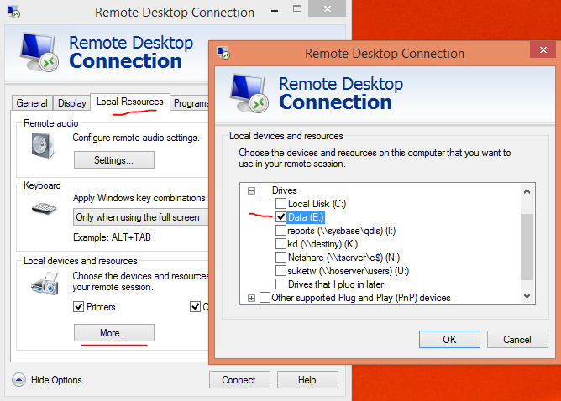The height and width of the screenshot is (401, 561).
Task: Uncheck the Data (E:) drive checkbox
Action: pos(280,217)
